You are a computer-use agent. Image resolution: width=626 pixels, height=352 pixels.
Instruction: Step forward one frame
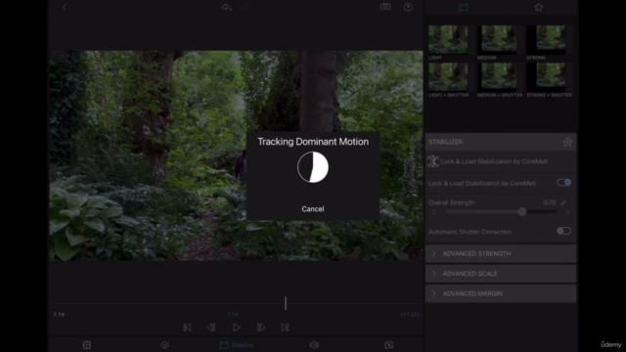click(x=261, y=328)
